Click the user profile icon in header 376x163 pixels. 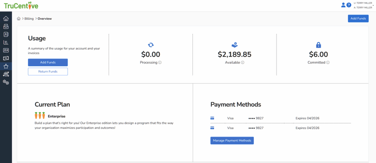click(x=343, y=5)
